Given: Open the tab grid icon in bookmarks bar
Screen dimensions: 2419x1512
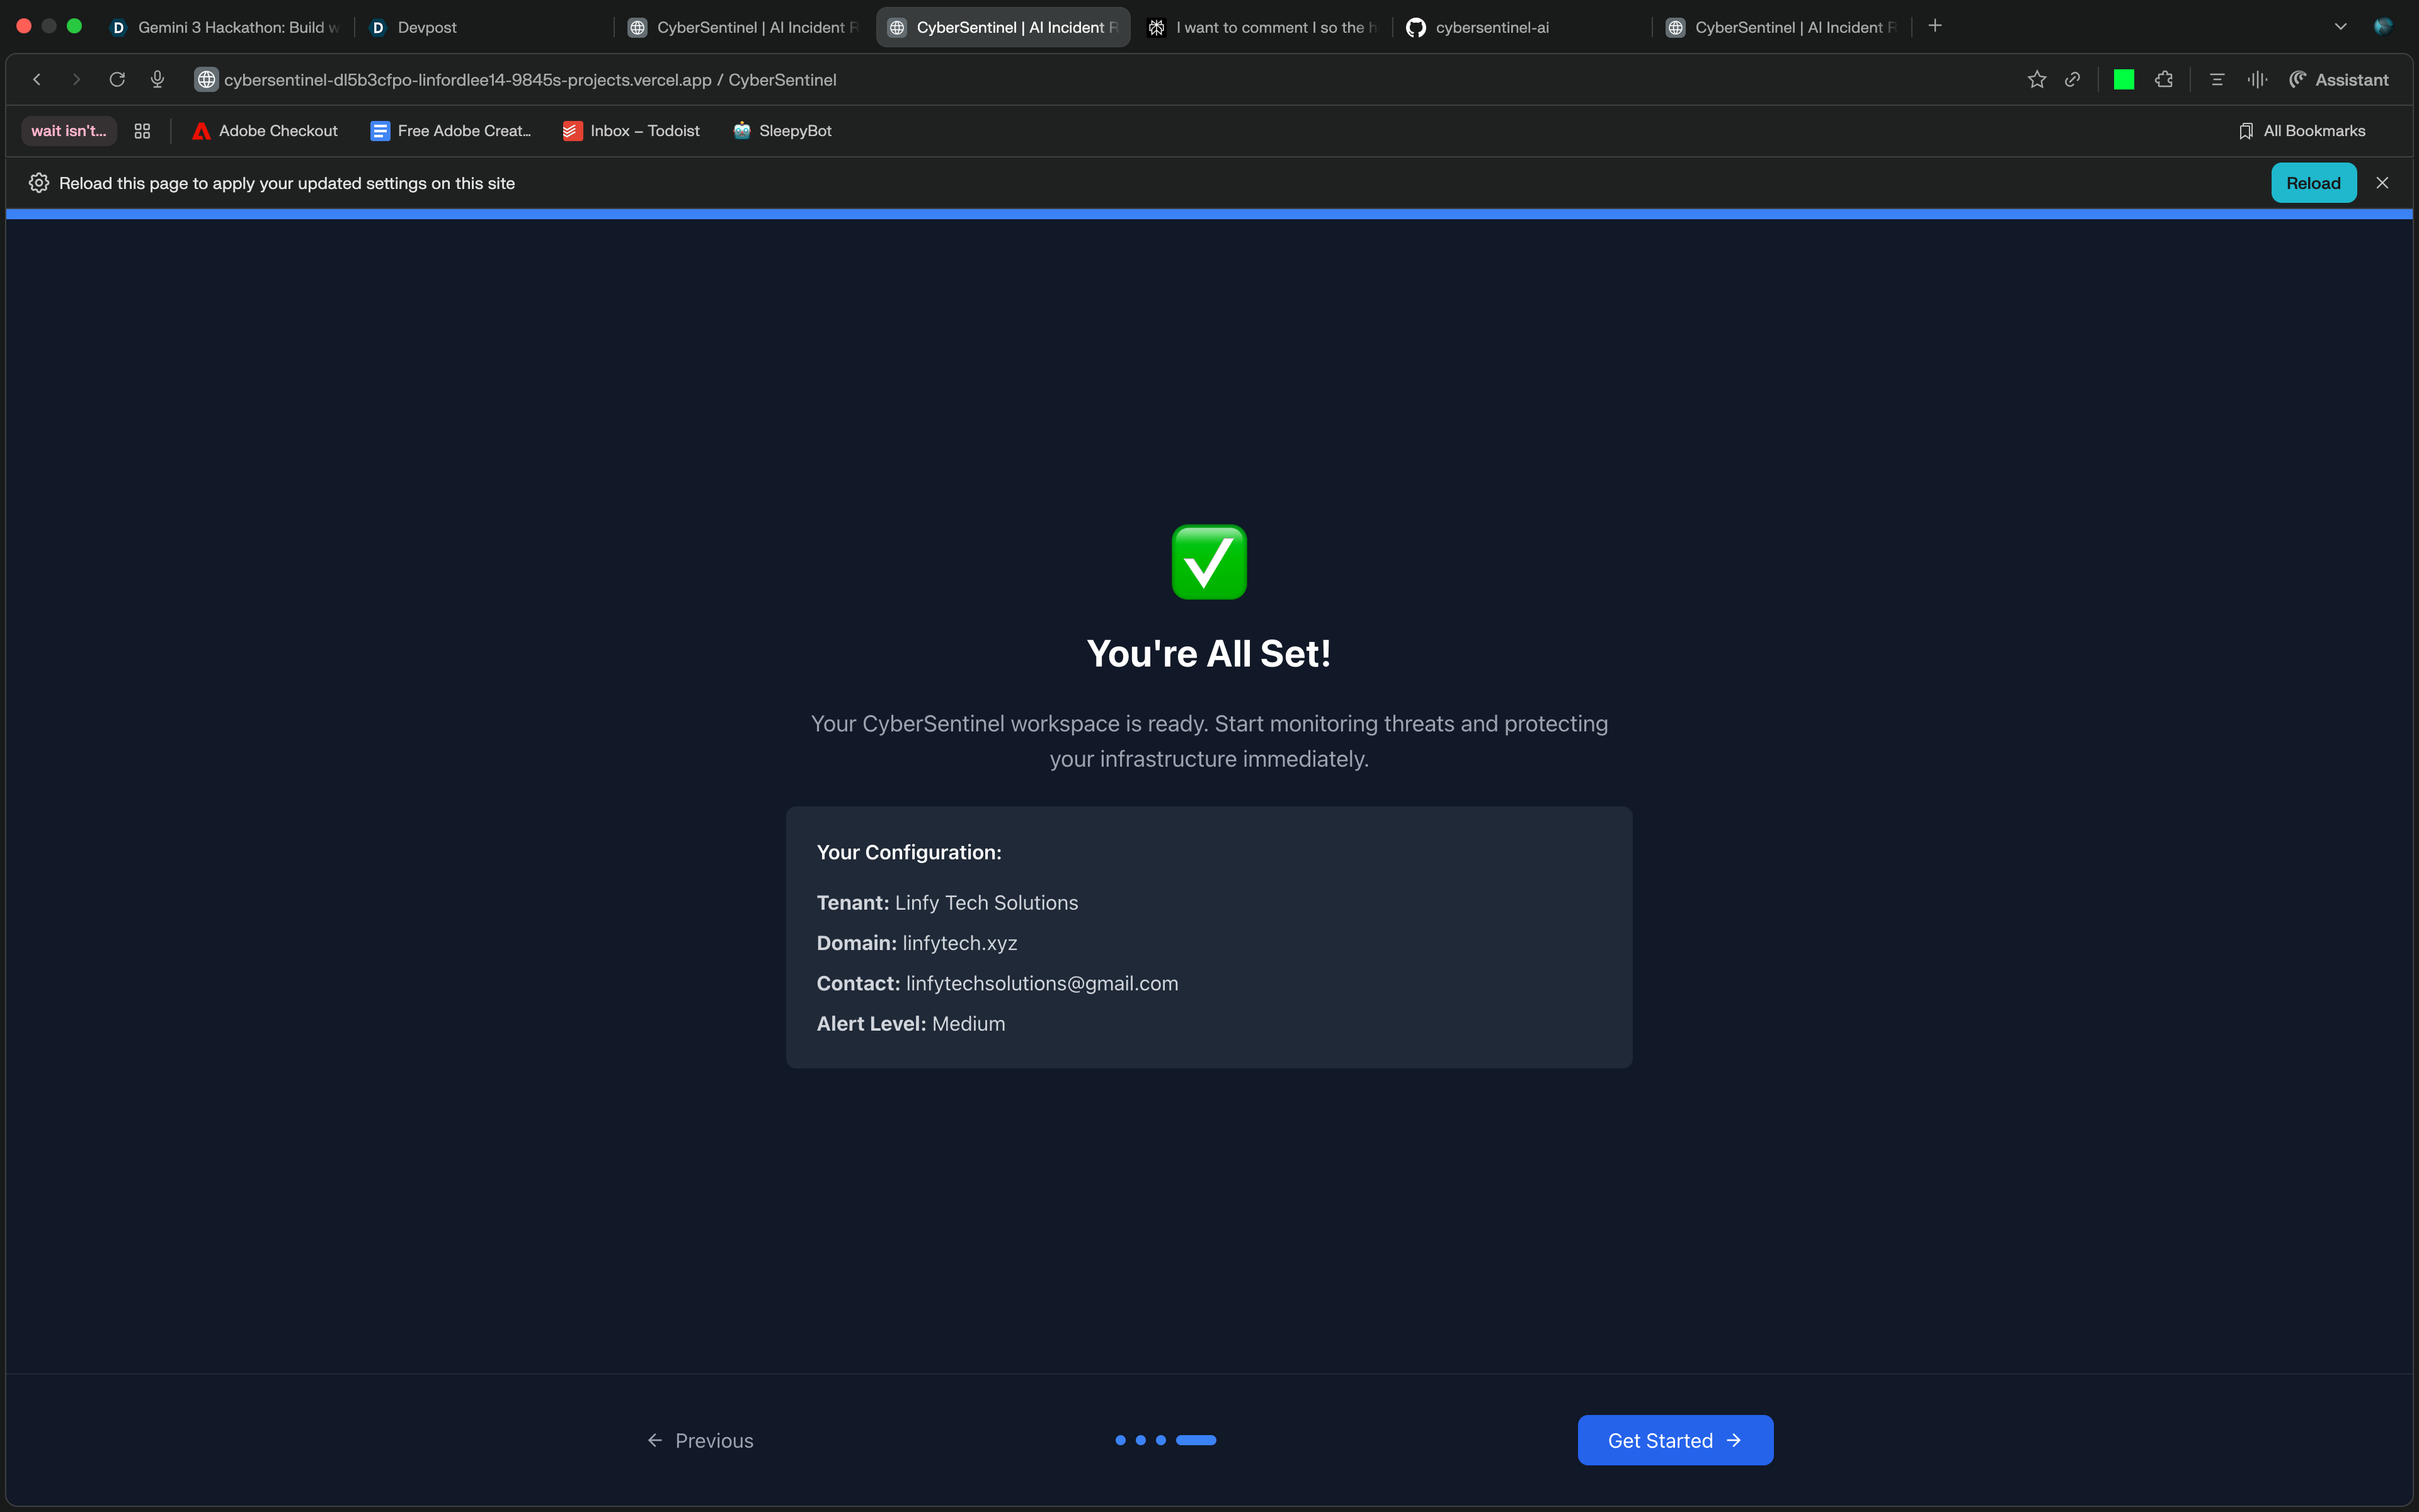Looking at the screenshot, I should point(142,131).
